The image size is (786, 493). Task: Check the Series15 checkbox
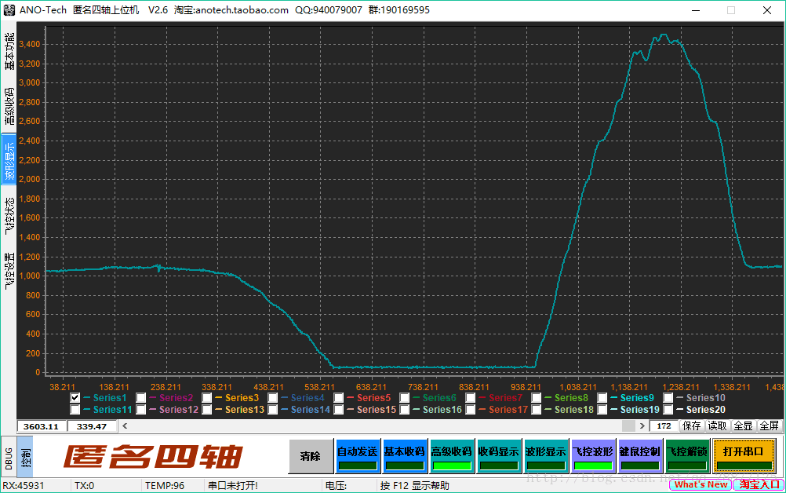pos(338,410)
